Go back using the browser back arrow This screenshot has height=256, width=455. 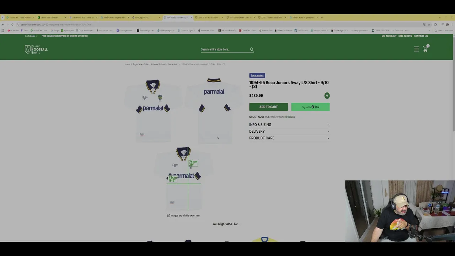pyautogui.click(x=3, y=25)
